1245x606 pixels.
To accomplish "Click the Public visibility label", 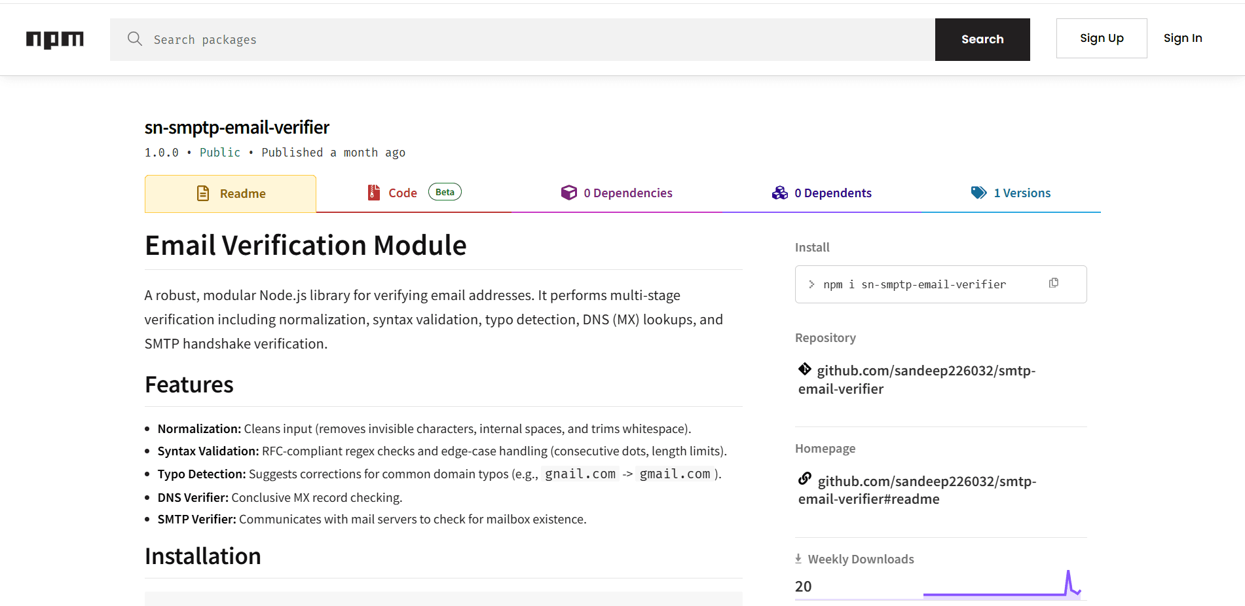I will pyautogui.click(x=220, y=153).
